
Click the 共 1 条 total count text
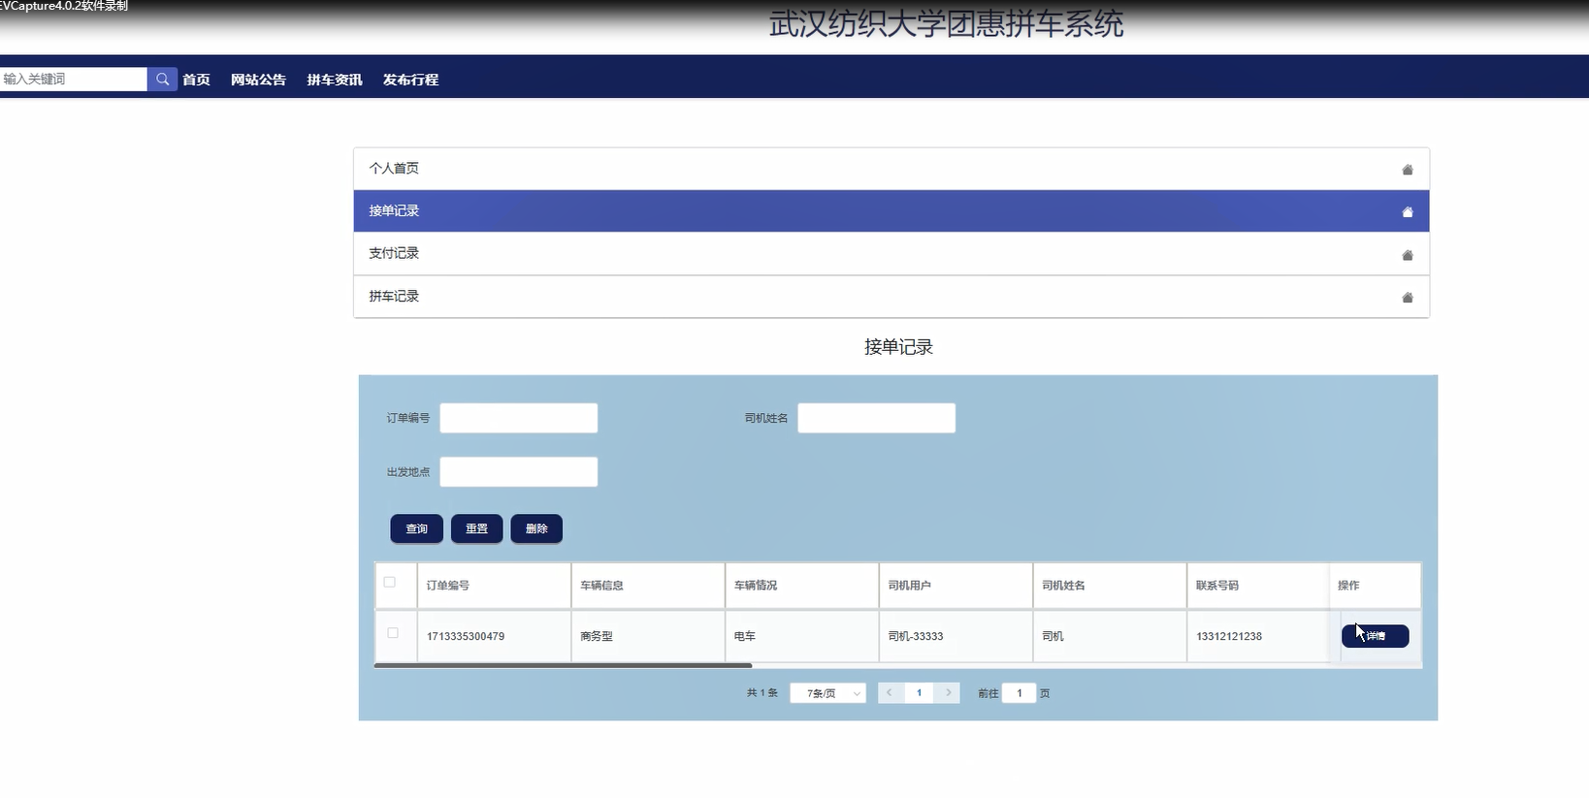pos(762,693)
